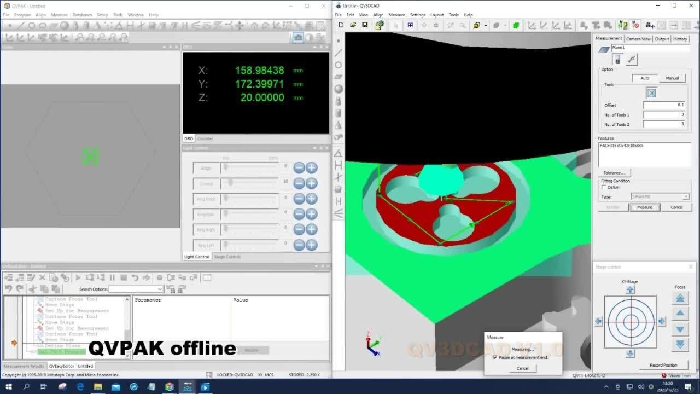Click the Save icon in QV3DCAD toolbar
Image resolution: width=700 pixels, height=394 pixels.
[x=365, y=25]
